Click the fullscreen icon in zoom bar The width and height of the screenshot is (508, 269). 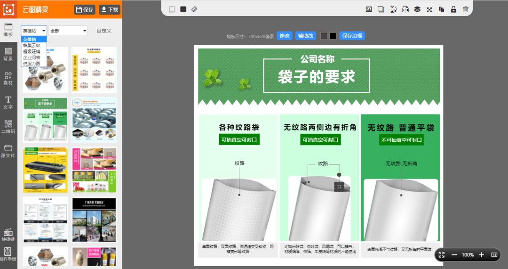[442, 255]
